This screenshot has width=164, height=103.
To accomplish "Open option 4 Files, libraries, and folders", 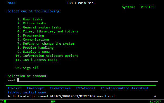I will tap(48, 31).
